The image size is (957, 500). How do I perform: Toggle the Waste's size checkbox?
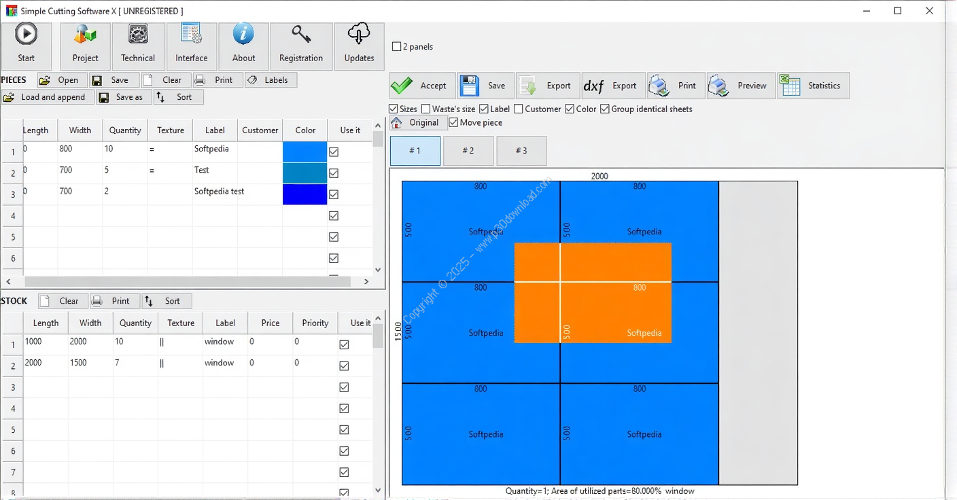[426, 109]
